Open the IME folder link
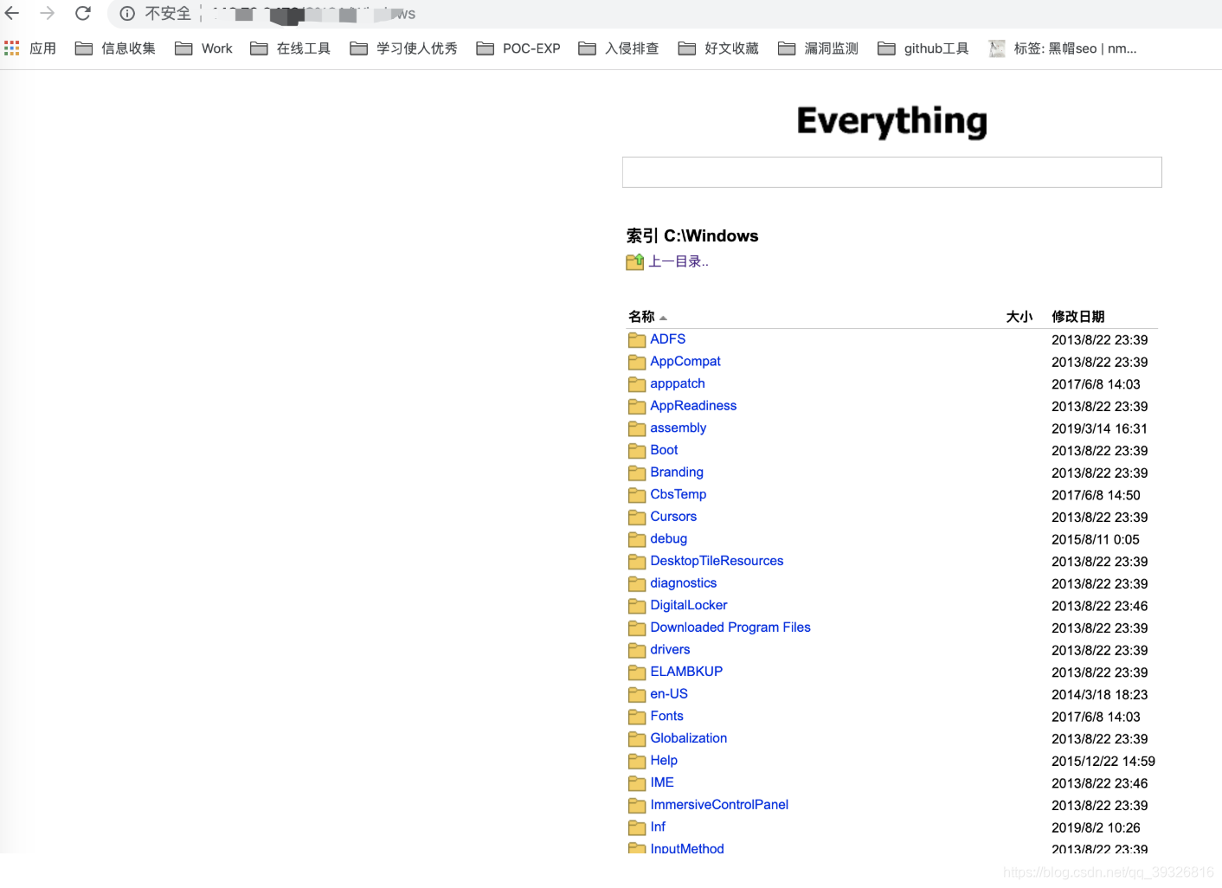The height and width of the screenshot is (888, 1222). click(662, 782)
